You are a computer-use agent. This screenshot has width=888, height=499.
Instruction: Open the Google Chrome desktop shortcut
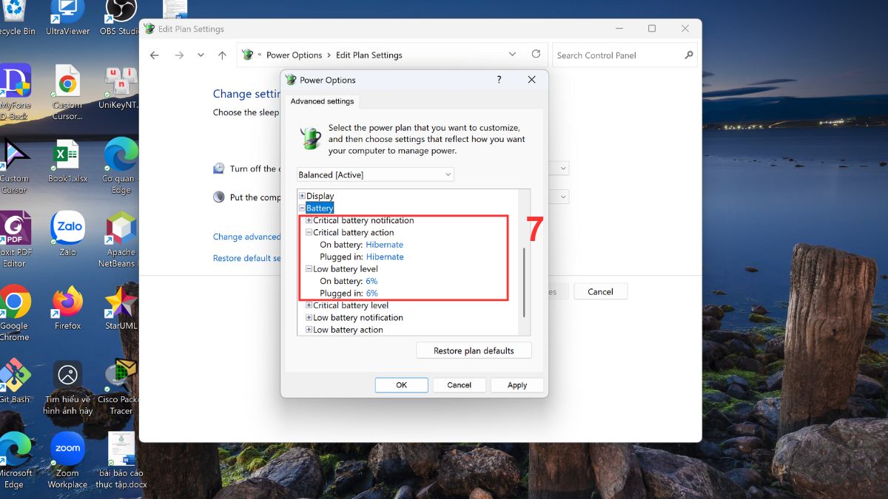pos(14,303)
